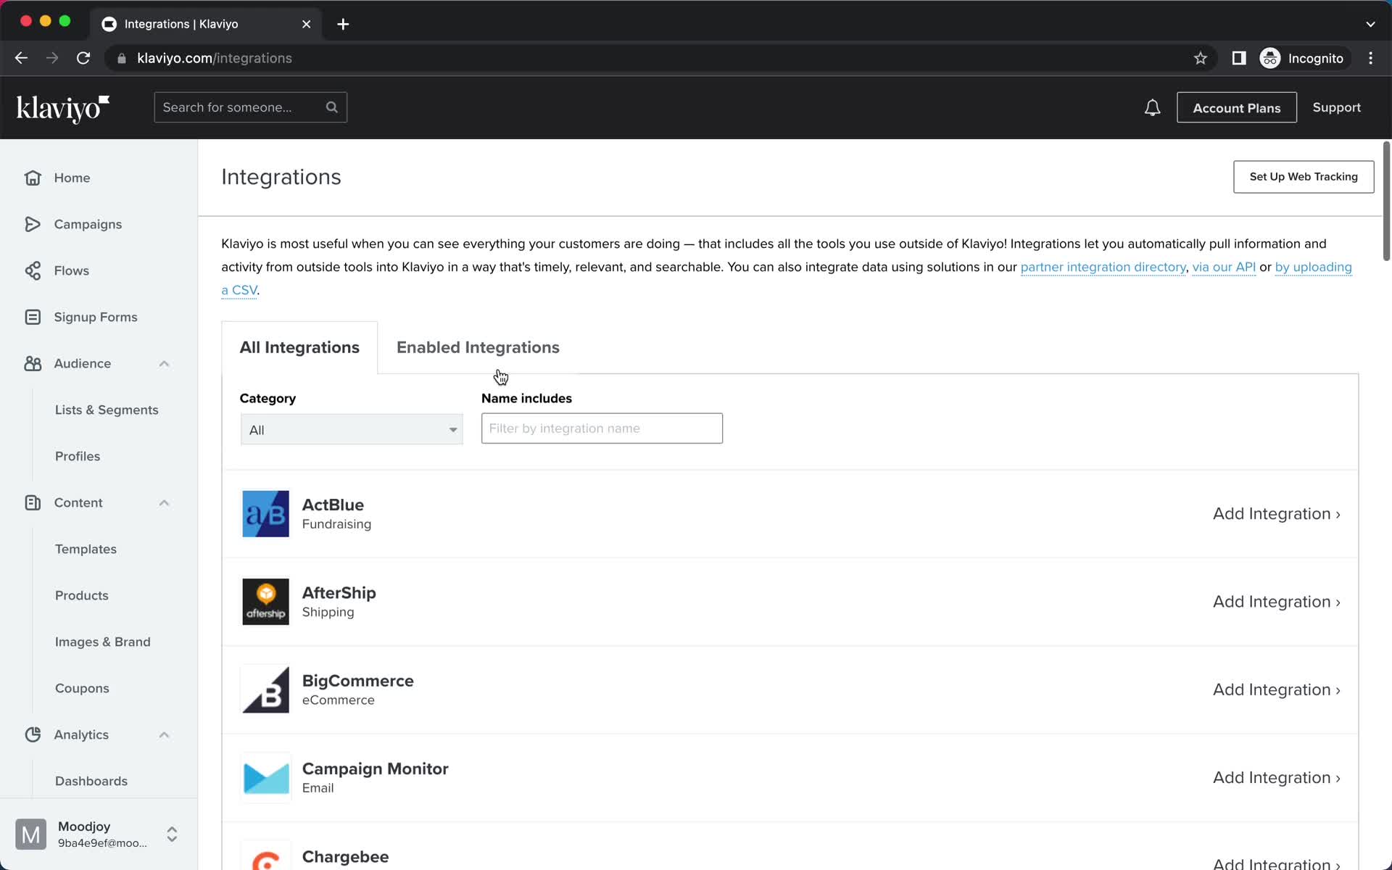Screen dimensions: 1392x870
Task: Reload the page
Action: [x=83, y=58]
